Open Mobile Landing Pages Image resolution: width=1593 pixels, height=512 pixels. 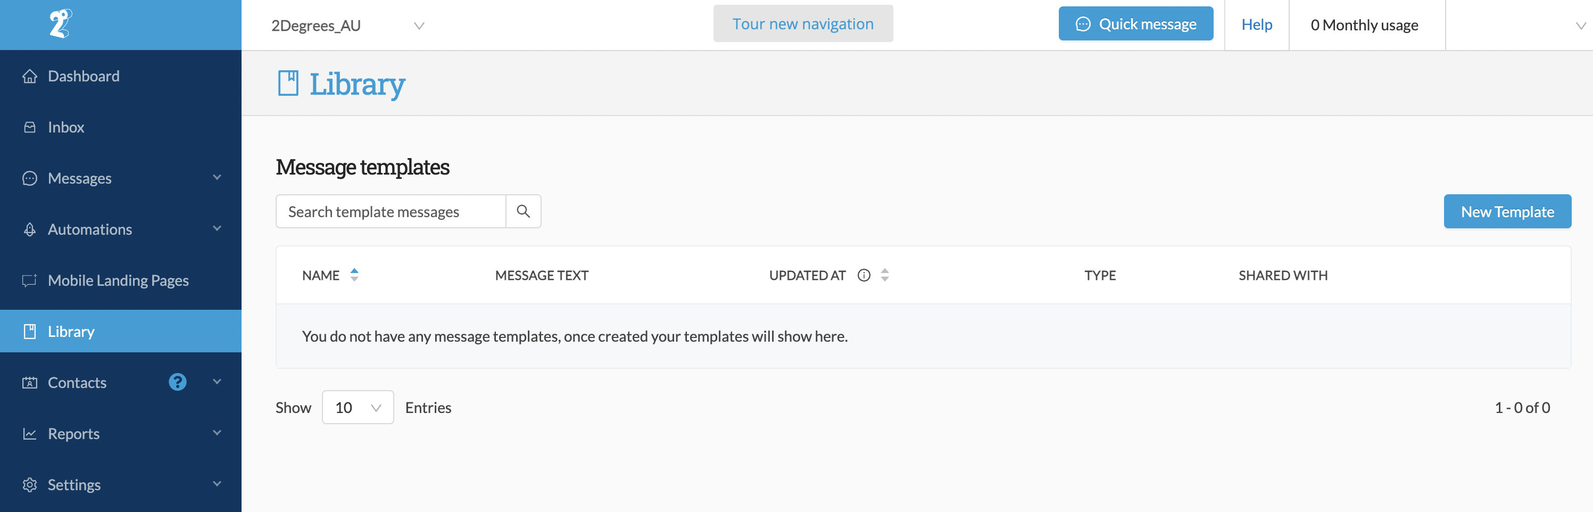pyautogui.click(x=118, y=280)
